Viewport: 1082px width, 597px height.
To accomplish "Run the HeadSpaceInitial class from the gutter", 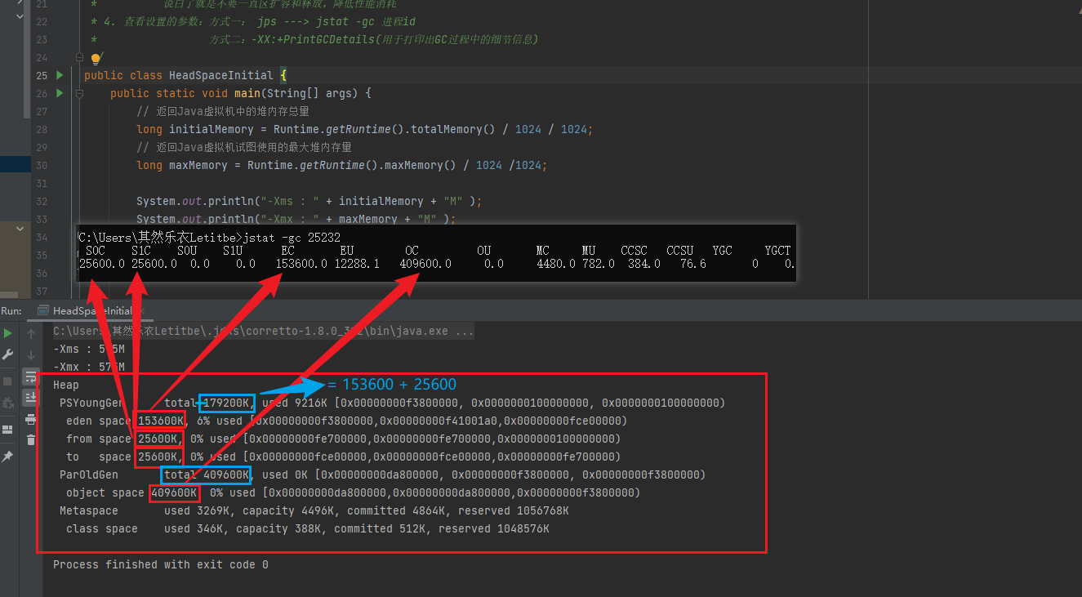I will (x=60, y=75).
